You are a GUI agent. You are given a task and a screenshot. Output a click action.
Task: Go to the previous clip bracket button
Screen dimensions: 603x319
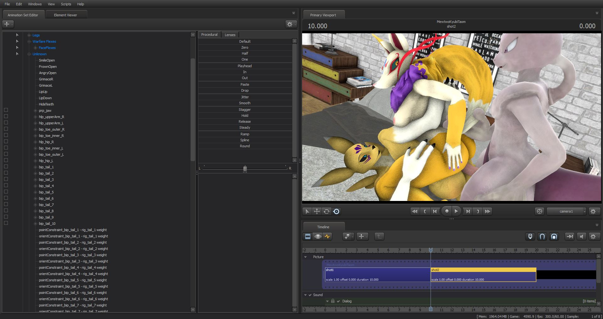pyautogui.click(x=425, y=211)
